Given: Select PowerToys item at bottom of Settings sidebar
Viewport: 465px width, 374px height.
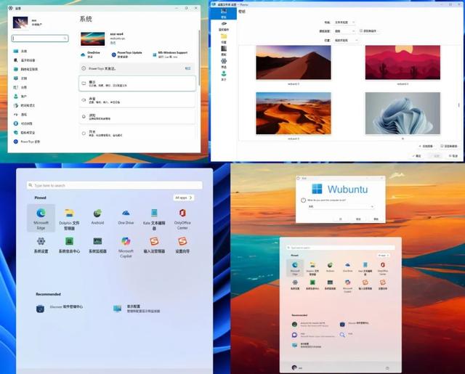Looking at the screenshot, I should pyautogui.click(x=27, y=142).
